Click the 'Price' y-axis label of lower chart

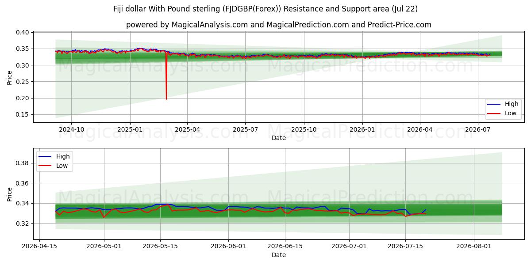pyautogui.click(x=10, y=194)
